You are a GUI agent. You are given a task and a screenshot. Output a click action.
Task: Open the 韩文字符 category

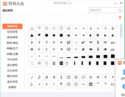click(12, 76)
